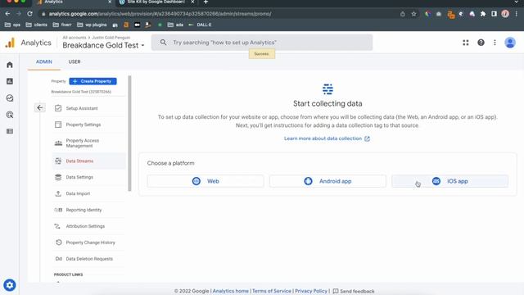Switch to the USER tab

click(75, 62)
